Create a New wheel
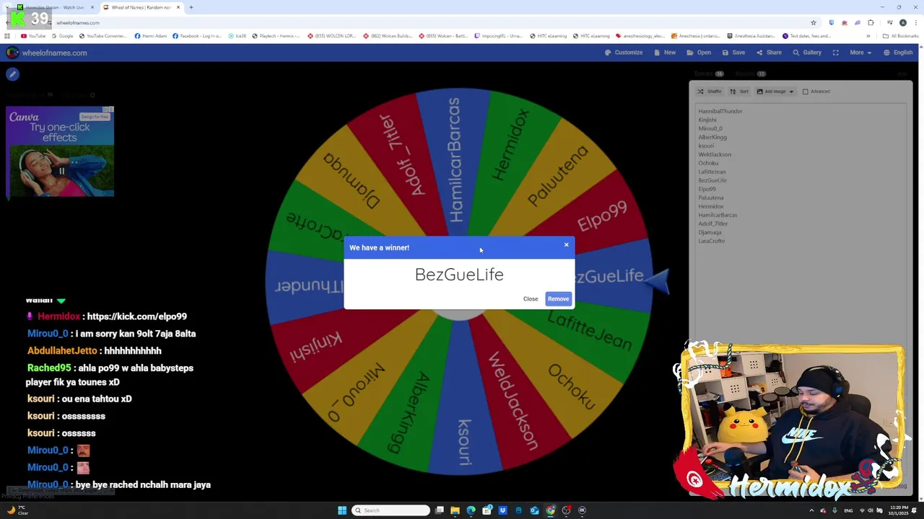Screen dimensions: 924x519 [665, 53]
